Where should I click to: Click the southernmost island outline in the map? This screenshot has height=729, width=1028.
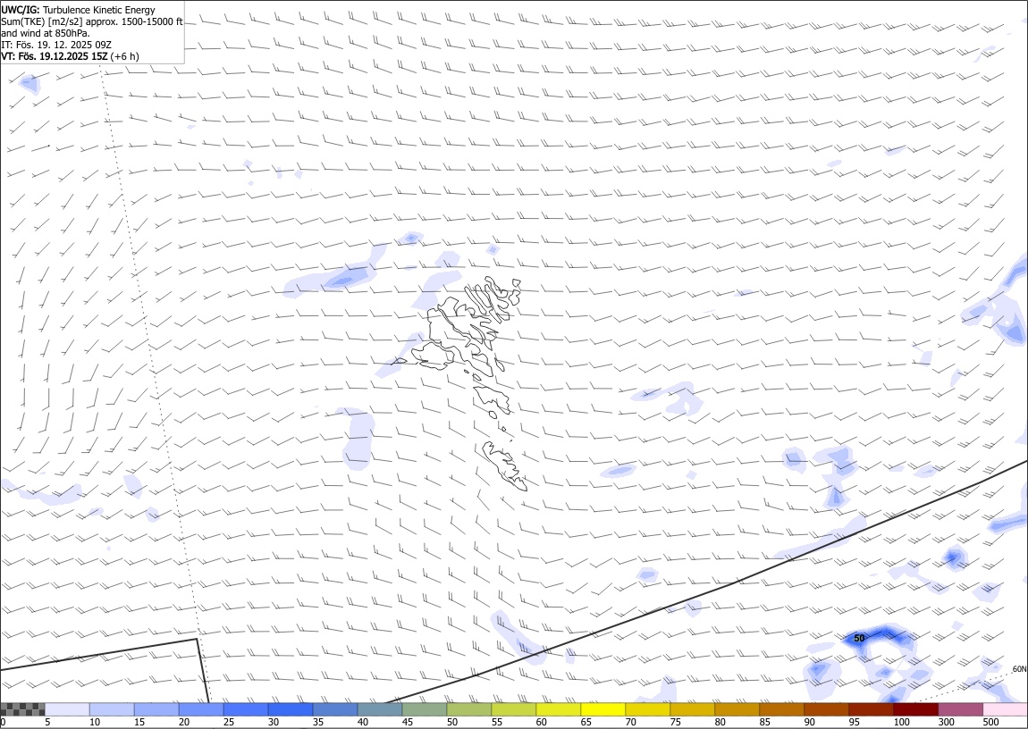click(503, 465)
